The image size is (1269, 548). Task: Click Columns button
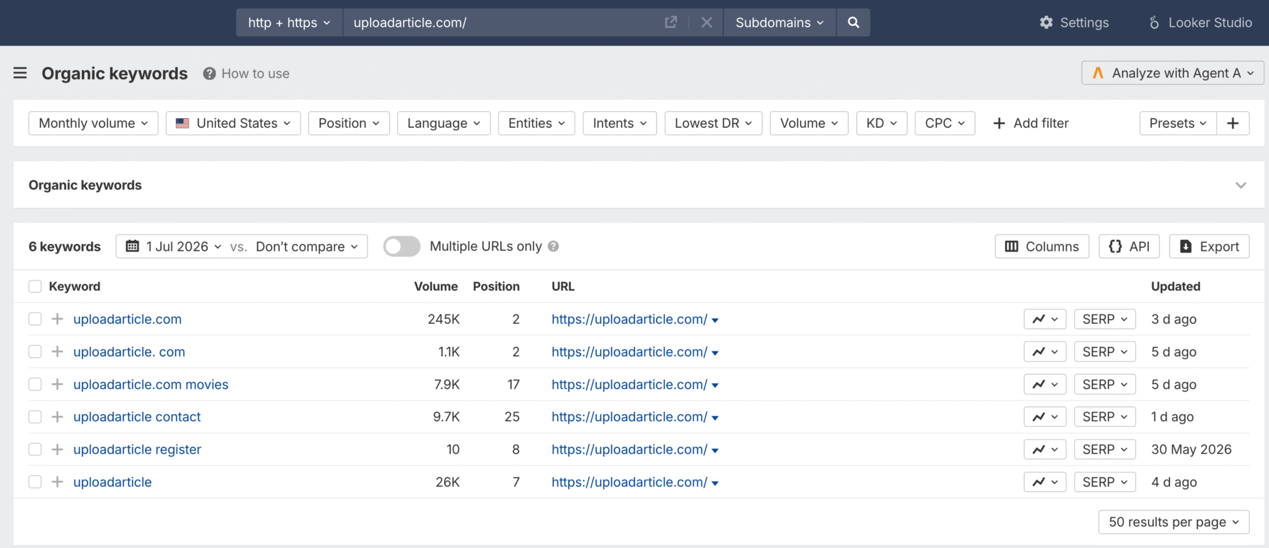point(1042,246)
